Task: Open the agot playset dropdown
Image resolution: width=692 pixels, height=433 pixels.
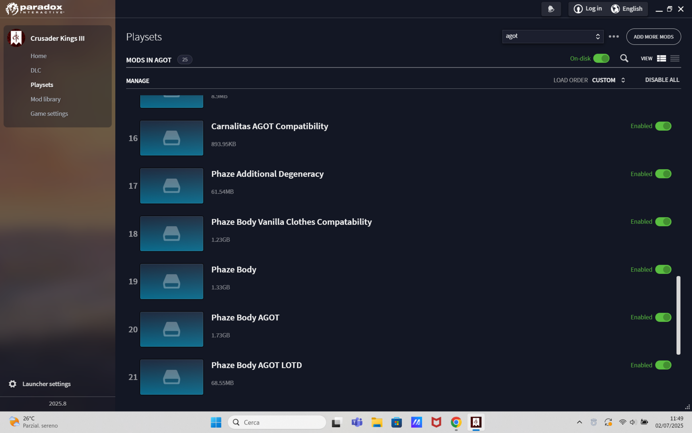Action: pyautogui.click(x=553, y=36)
